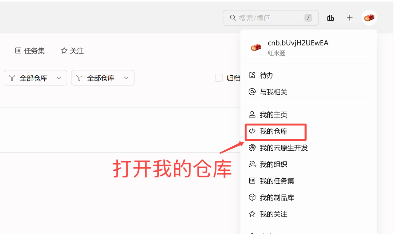Screen dimensions: 394x234
Task: Click the bar chart icon in header
Action: (x=331, y=18)
